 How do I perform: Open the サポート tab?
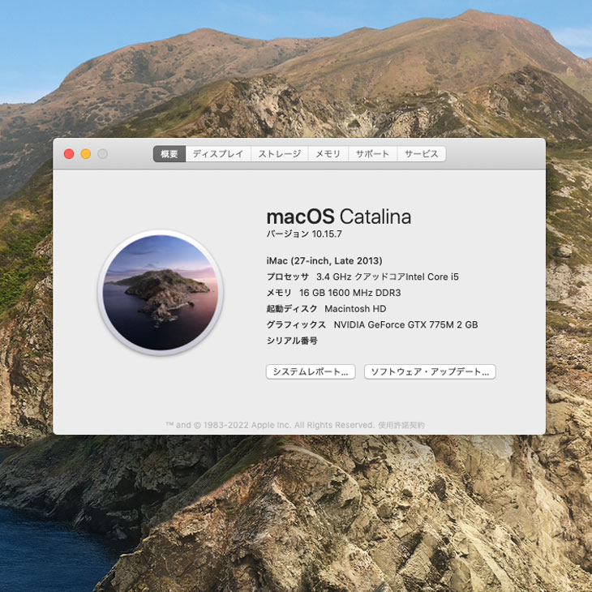pyautogui.click(x=372, y=153)
